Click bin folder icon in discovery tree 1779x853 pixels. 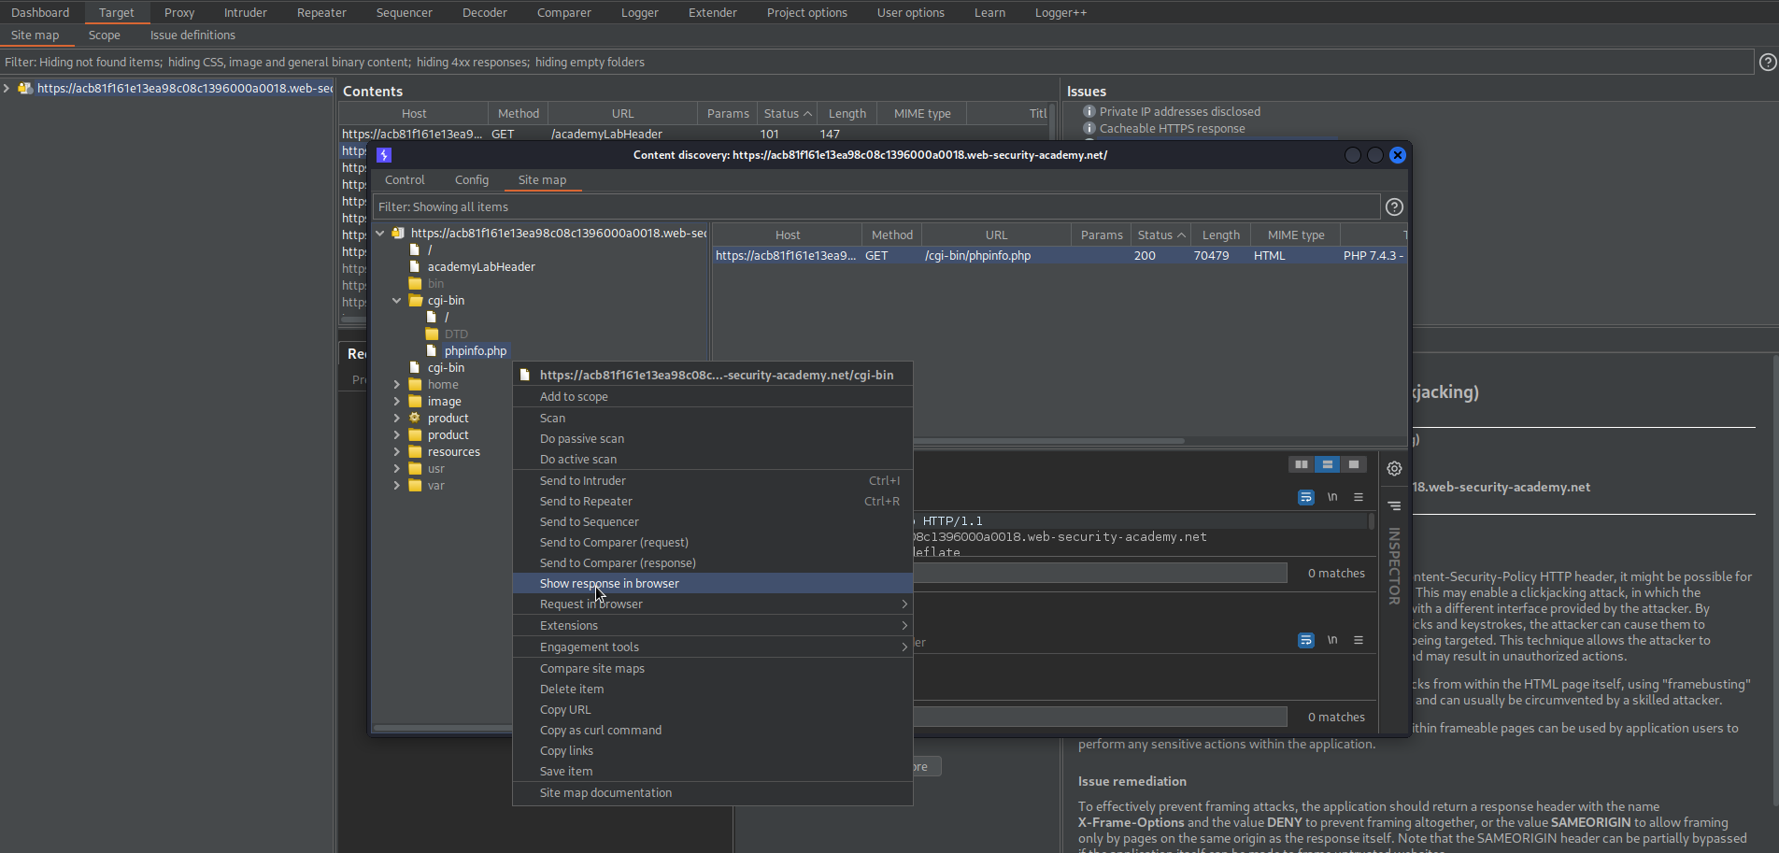(x=415, y=284)
